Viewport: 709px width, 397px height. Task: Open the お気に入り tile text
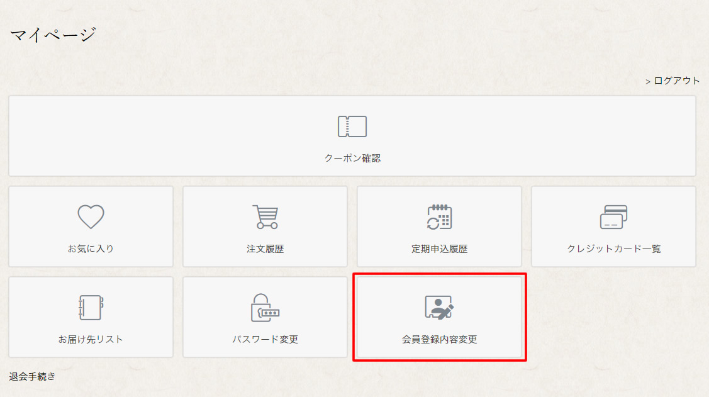pos(91,249)
